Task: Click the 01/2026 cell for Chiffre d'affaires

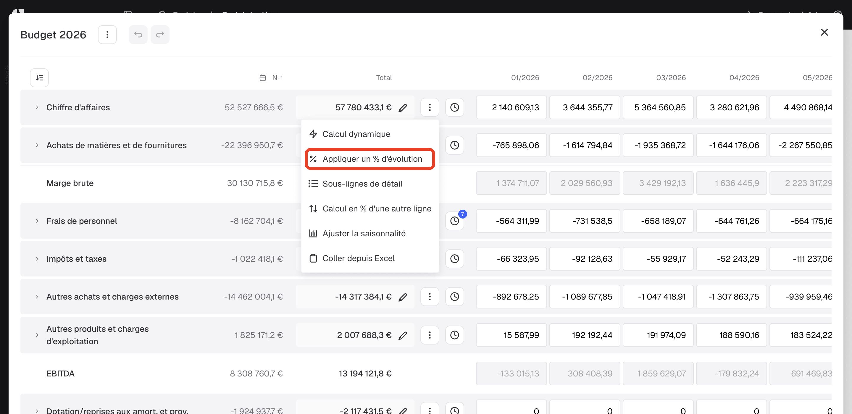Action: pos(511,107)
